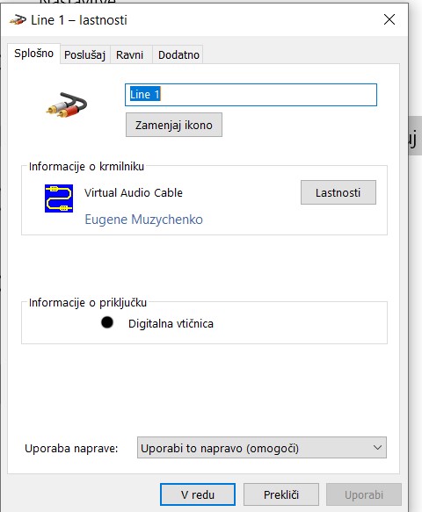Screen dimensions: 422x512
Task: Switch to the Poslušaj tab
Action: coord(84,54)
